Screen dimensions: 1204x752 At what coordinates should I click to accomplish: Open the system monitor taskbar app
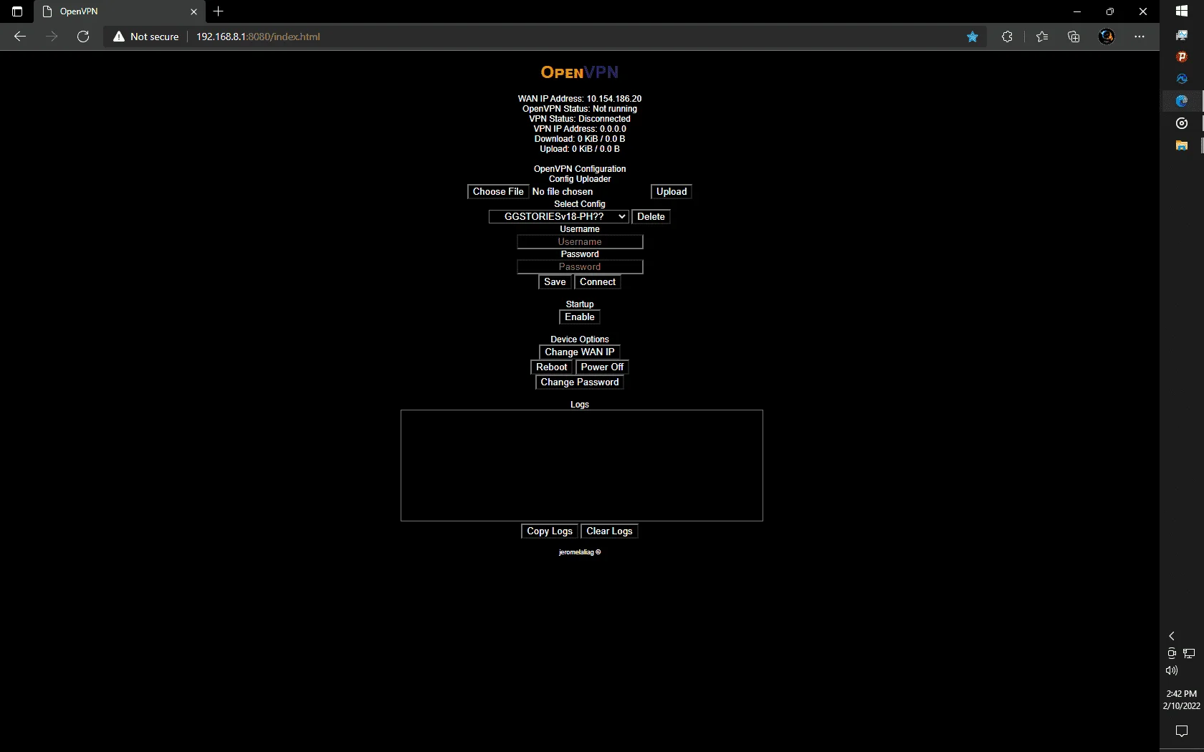click(1182, 35)
